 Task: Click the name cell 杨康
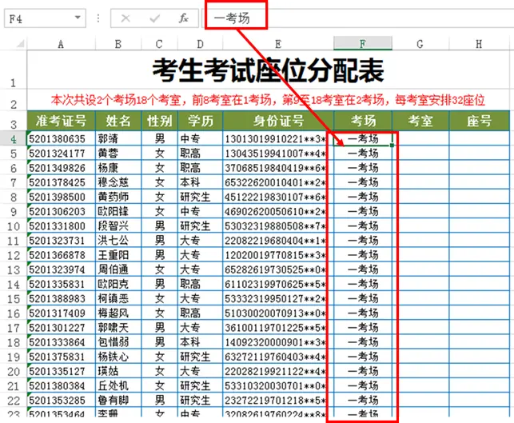pyautogui.click(x=118, y=168)
